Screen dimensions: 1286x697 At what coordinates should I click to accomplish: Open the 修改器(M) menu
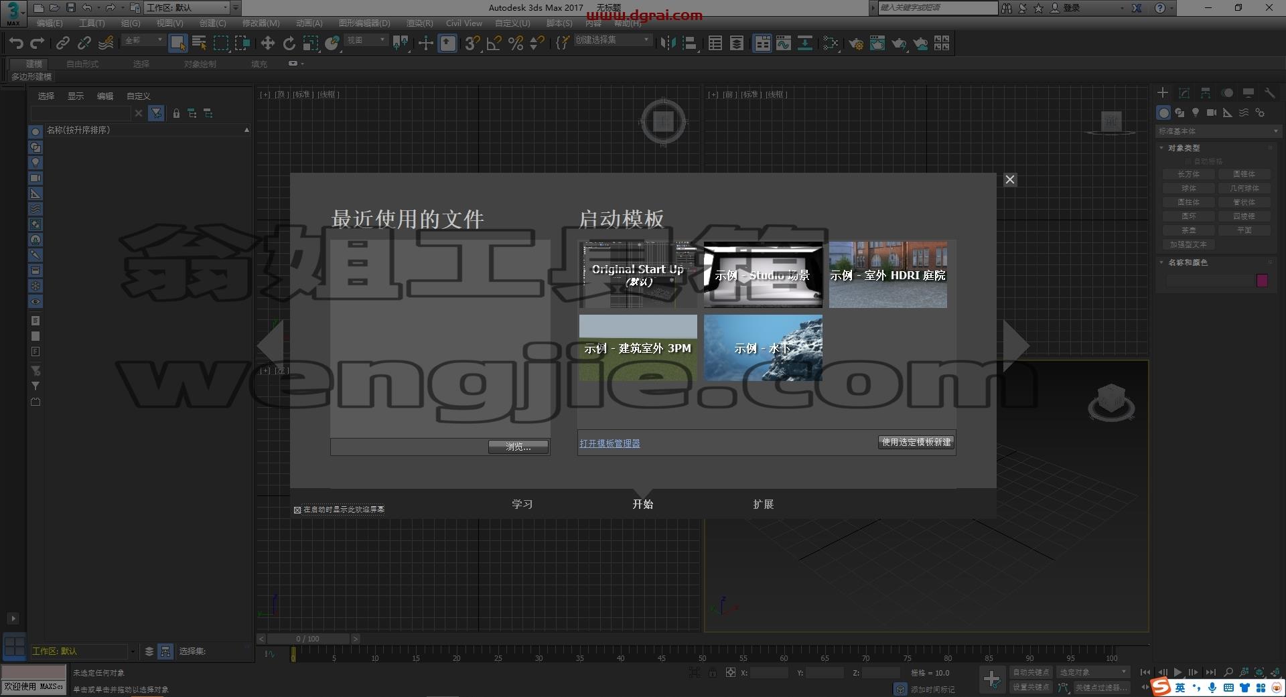coord(261,23)
